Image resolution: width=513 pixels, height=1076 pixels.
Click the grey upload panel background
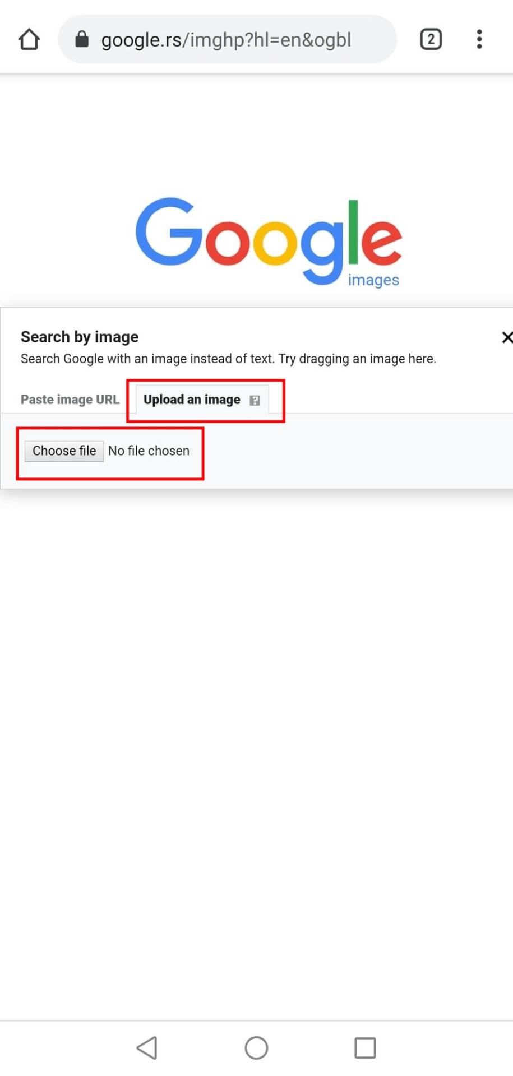click(x=364, y=454)
